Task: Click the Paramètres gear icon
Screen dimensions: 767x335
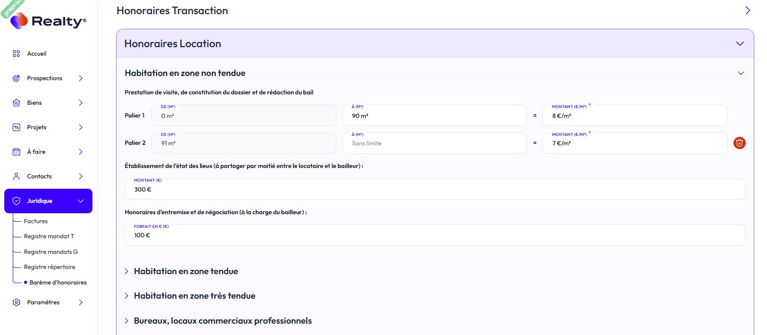Action: click(x=17, y=302)
